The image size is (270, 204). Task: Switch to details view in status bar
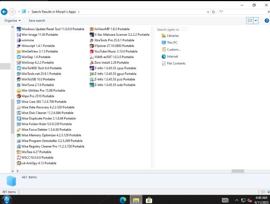coord(263,192)
